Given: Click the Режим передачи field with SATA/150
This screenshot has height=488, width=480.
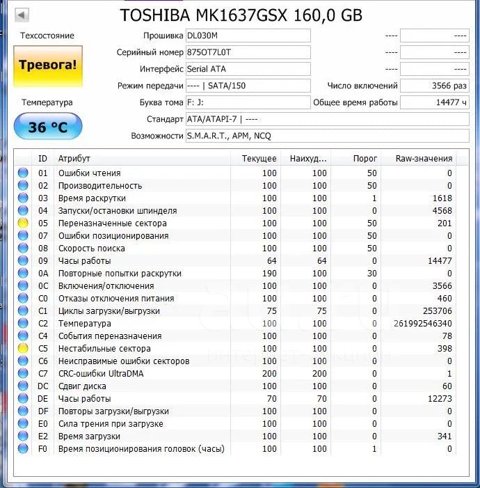Looking at the screenshot, I should tap(248, 86).
